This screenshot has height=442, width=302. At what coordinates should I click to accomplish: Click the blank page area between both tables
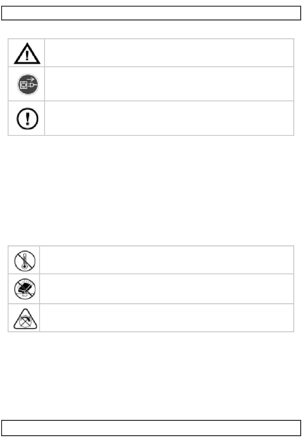tap(151, 191)
